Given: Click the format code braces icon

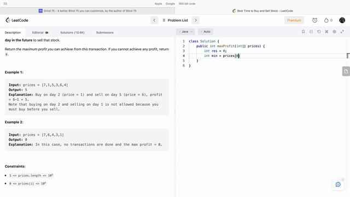Looking at the screenshot, I should click(x=311, y=32).
